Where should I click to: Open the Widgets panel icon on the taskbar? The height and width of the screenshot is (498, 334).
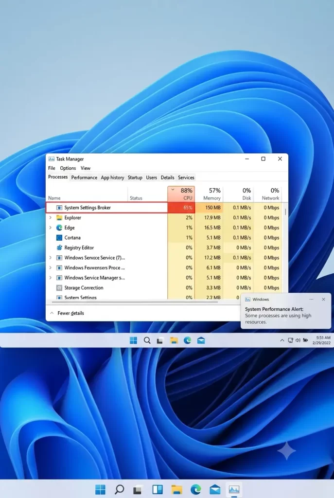158,489
